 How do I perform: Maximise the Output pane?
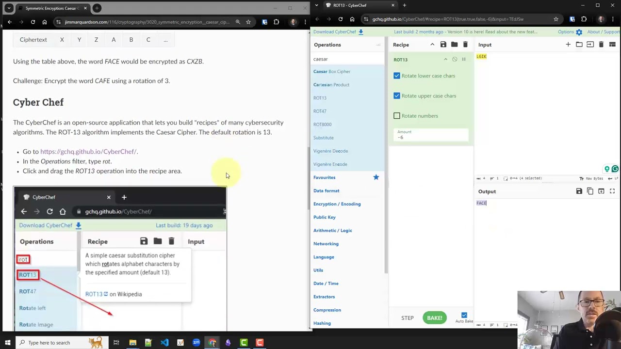click(x=612, y=191)
